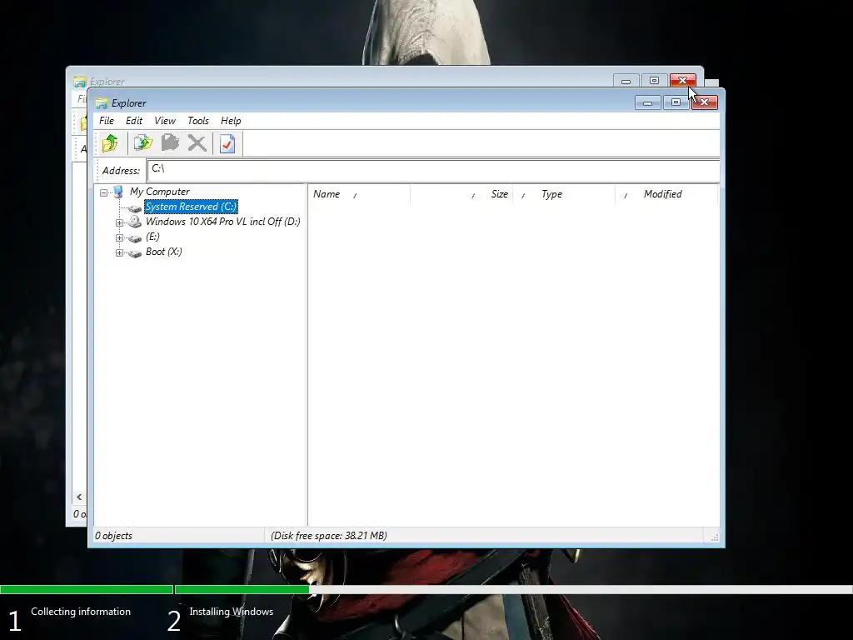Screen dimensions: 853x640
Task: Click 'Disk free space: 38.21 MB' status text
Action: pyautogui.click(x=328, y=536)
